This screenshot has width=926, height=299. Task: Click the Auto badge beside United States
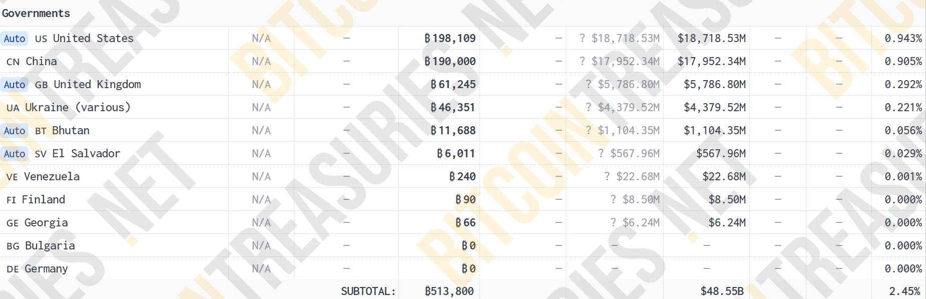(x=15, y=39)
